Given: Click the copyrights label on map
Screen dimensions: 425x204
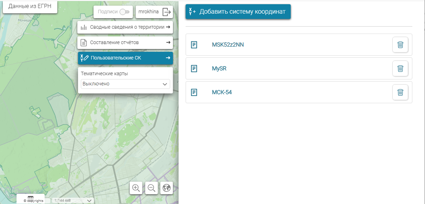Looking at the screenshot, I should tap(33, 201).
